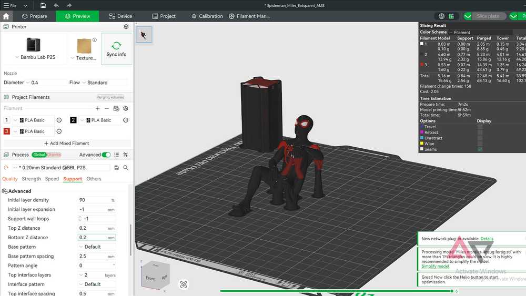Switch to the Prepare tab
The height and width of the screenshot is (296, 526).
(35, 16)
